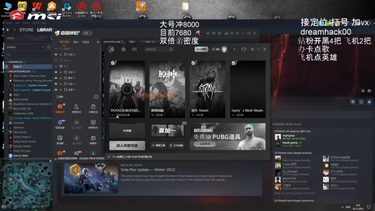
Task: Expand the GAMES dropdown in Steam
Action: [43, 47]
